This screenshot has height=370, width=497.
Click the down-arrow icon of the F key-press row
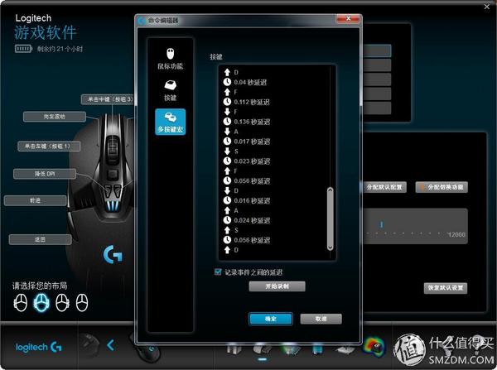click(x=227, y=112)
